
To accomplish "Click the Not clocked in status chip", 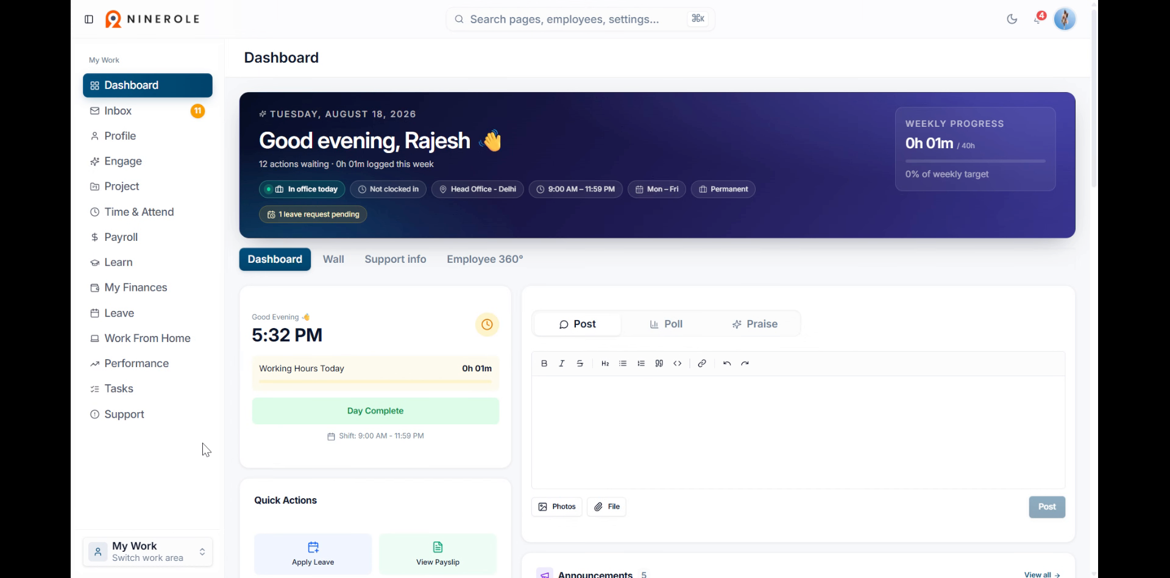I will tap(388, 190).
